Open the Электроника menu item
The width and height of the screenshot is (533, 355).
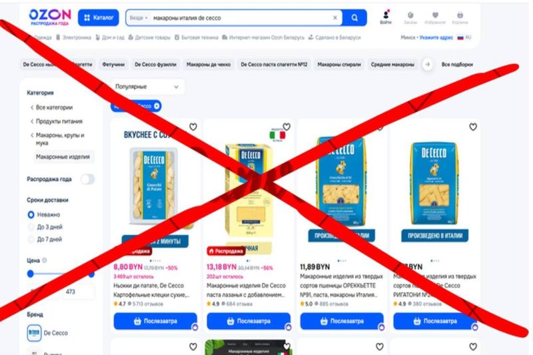[73, 37]
